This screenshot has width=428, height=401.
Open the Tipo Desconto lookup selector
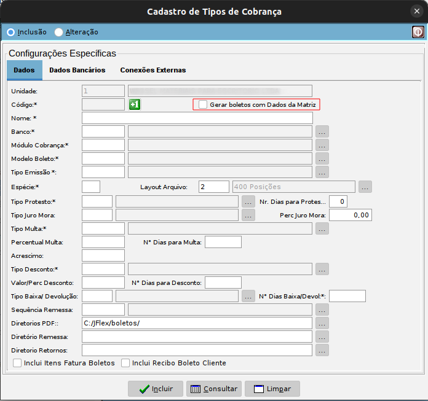click(322, 269)
